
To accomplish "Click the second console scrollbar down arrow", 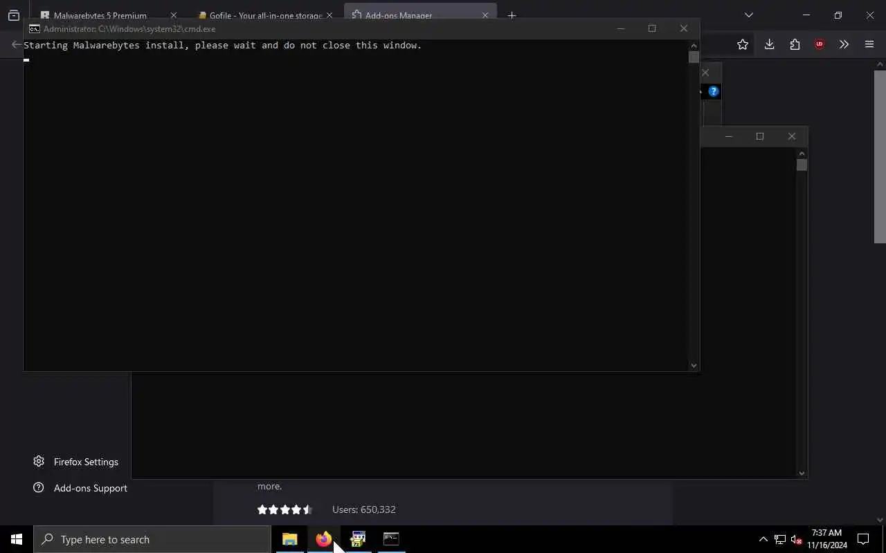I will pos(802,473).
